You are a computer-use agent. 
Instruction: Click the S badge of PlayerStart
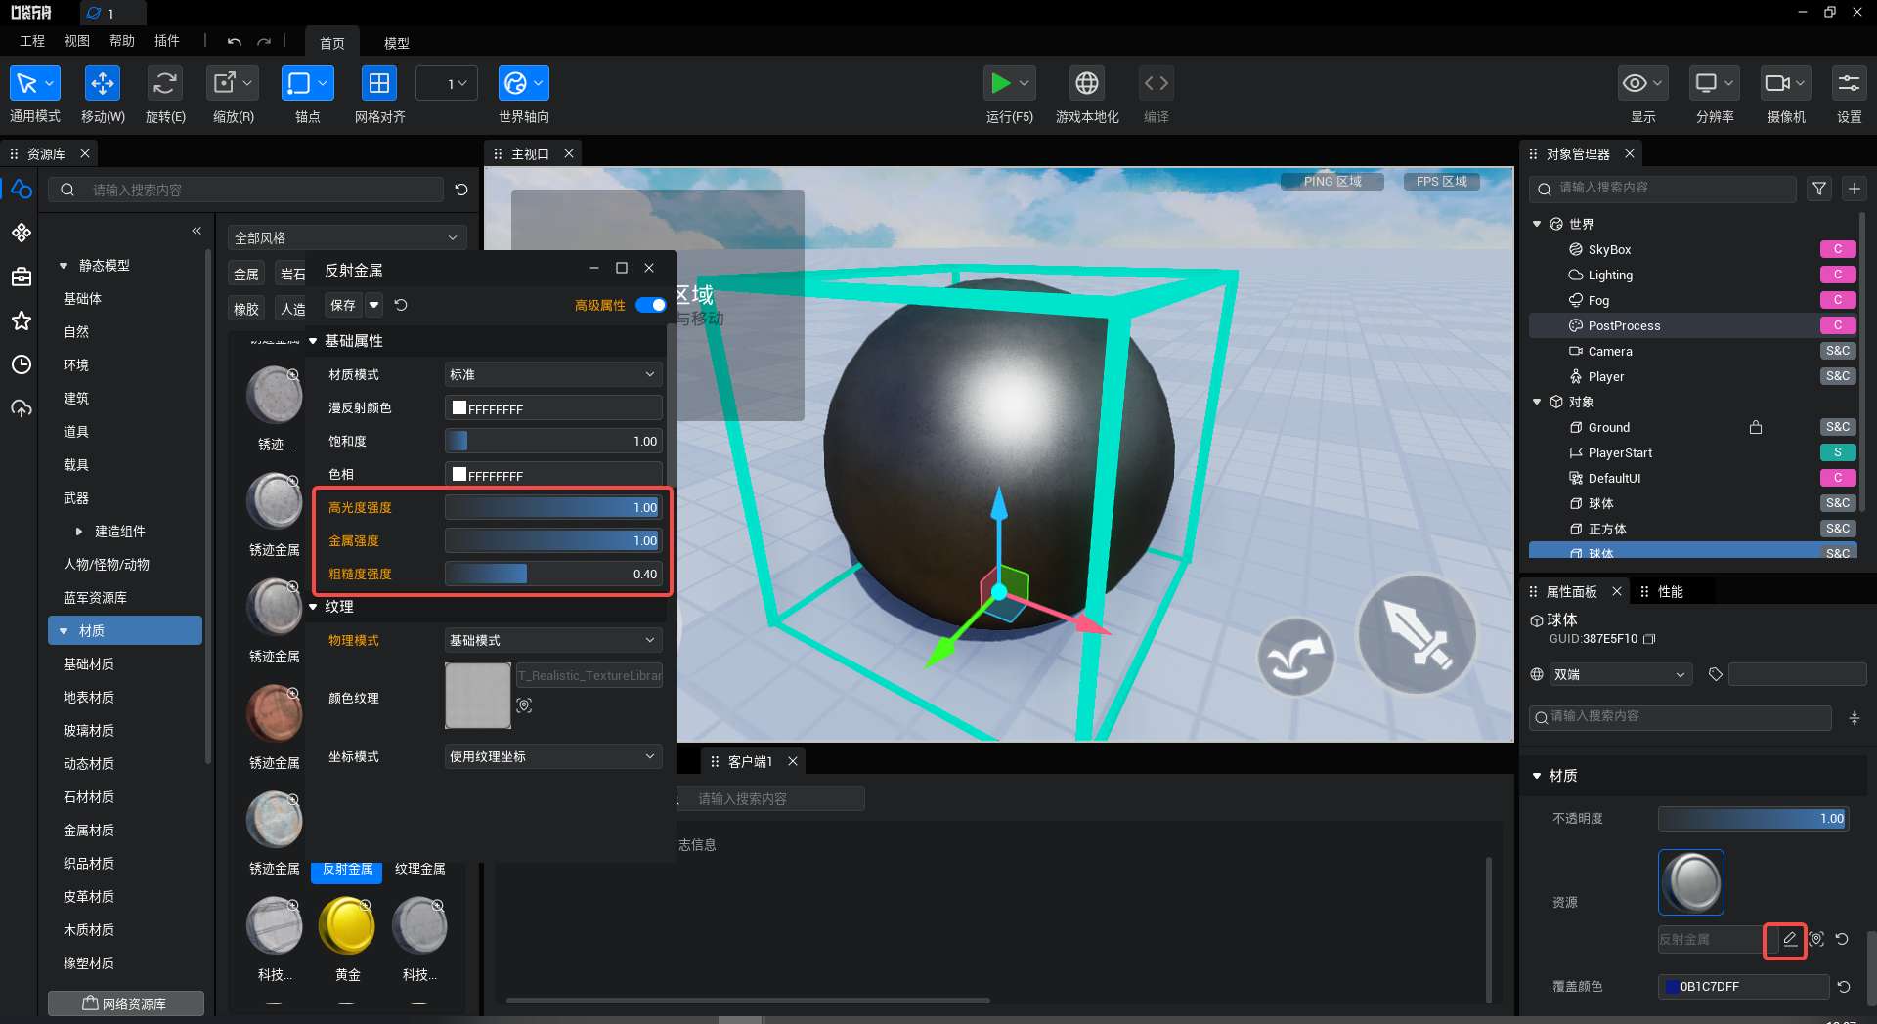coord(1838,452)
